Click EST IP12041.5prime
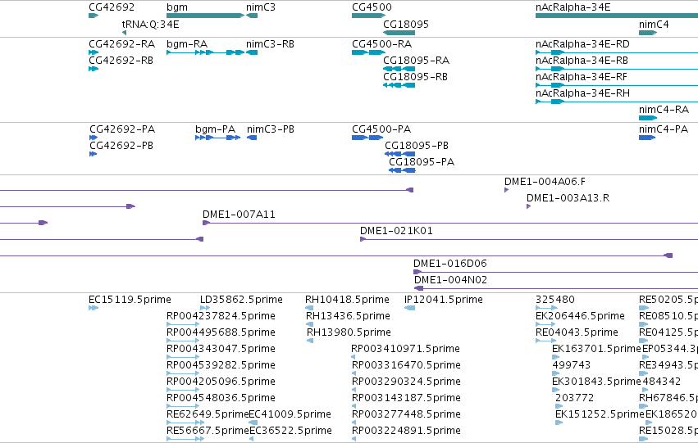Screen dimensions: 698x443 coord(443,300)
